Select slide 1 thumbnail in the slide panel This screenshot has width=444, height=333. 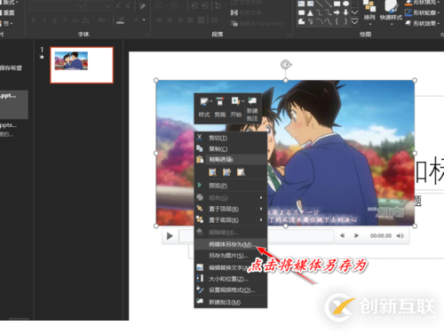point(82,65)
